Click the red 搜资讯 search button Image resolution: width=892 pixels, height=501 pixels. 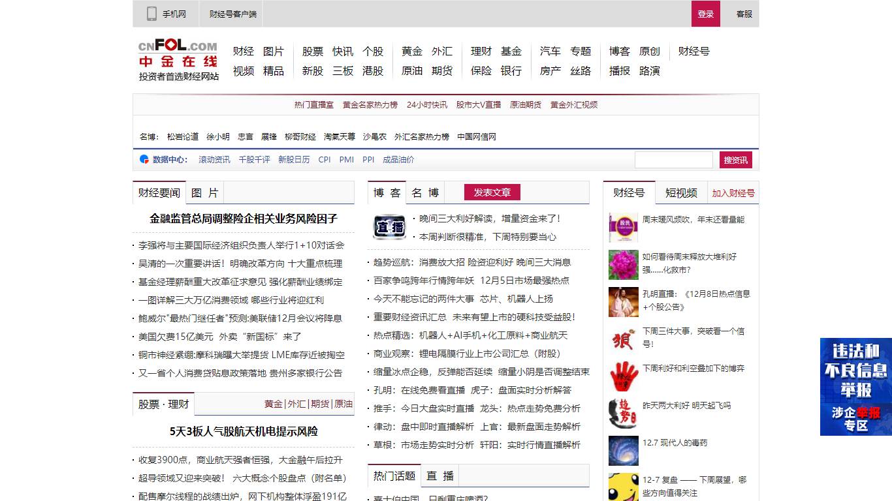735,159
